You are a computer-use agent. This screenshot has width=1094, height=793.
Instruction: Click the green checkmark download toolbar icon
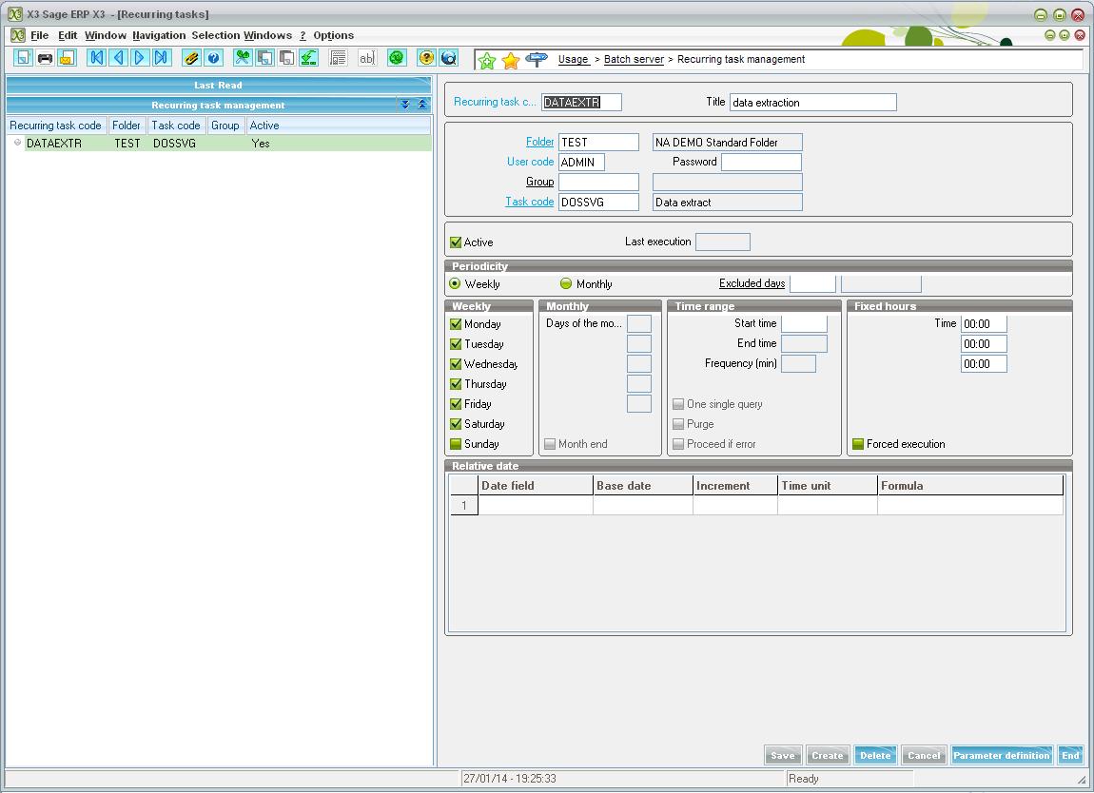pyautogui.click(x=308, y=58)
